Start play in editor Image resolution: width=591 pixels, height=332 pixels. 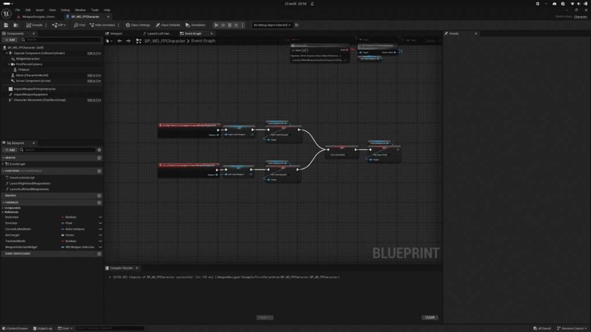click(x=216, y=25)
